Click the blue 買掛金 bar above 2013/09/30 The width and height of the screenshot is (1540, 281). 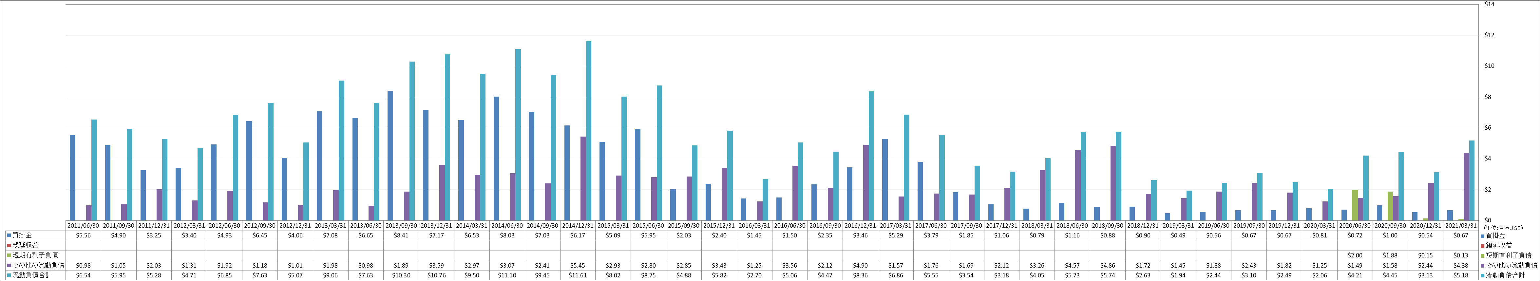tap(390, 156)
